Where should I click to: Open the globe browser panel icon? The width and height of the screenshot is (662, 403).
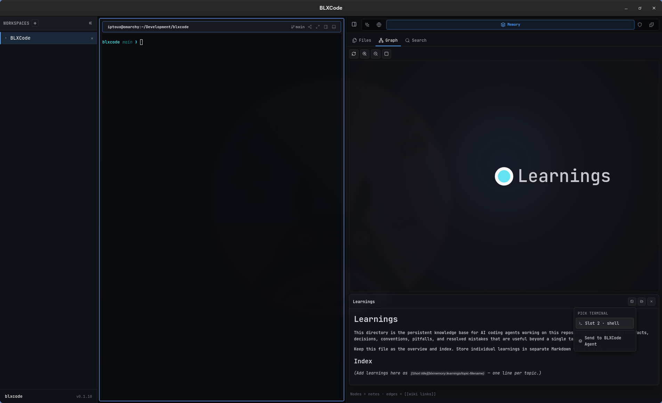pyautogui.click(x=379, y=25)
